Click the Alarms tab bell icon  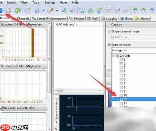137,18
